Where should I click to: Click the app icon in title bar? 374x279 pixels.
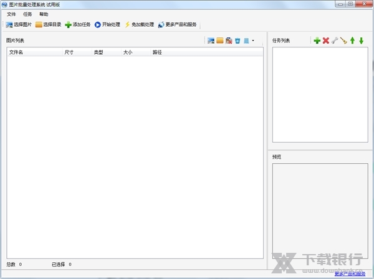pos(4,4)
